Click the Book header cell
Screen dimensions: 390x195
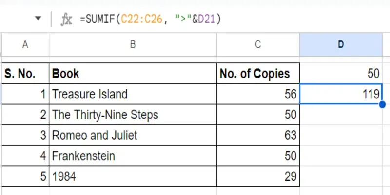point(132,74)
